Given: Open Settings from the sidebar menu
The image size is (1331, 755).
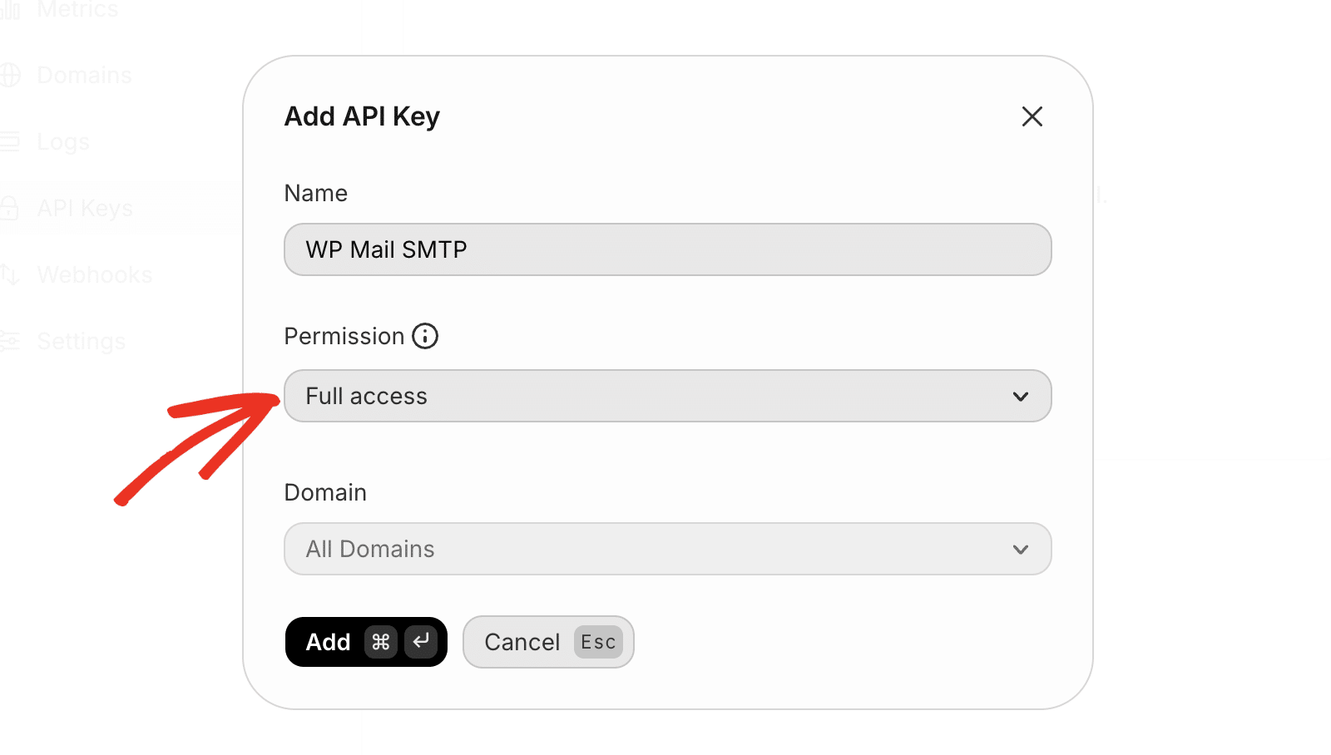Looking at the screenshot, I should [x=82, y=341].
